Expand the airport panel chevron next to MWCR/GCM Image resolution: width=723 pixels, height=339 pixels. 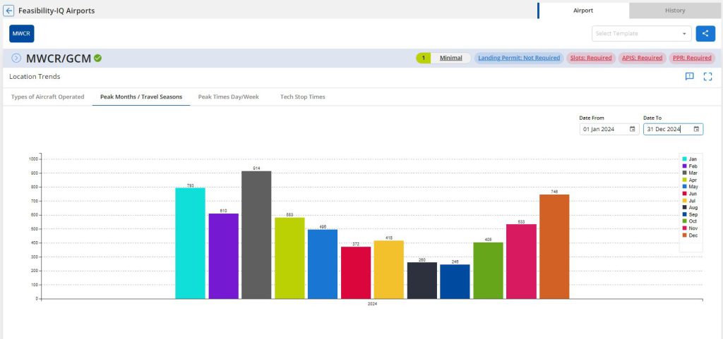(x=16, y=58)
